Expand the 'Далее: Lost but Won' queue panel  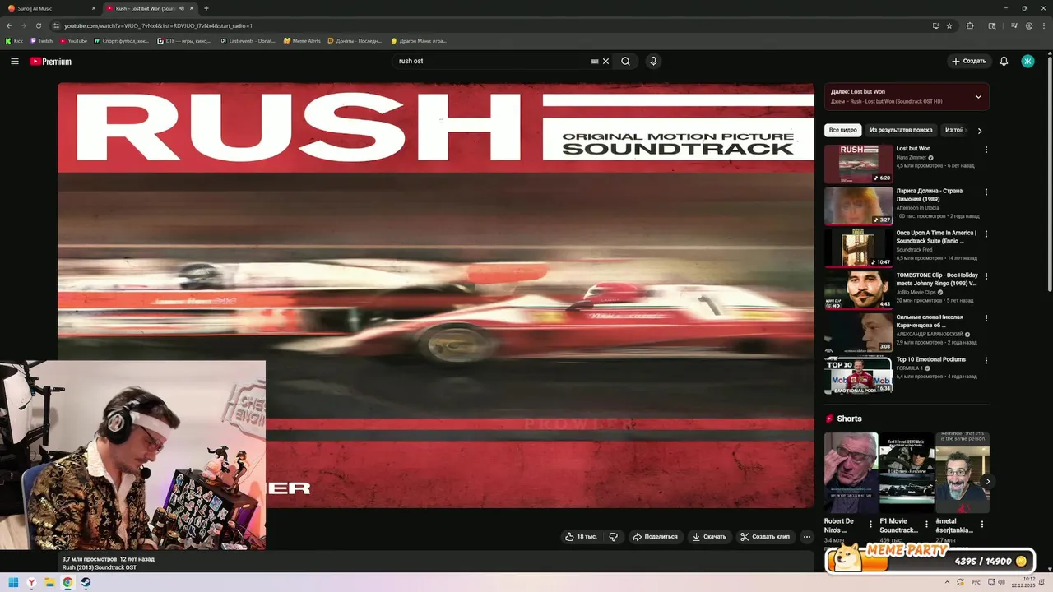(x=978, y=96)
